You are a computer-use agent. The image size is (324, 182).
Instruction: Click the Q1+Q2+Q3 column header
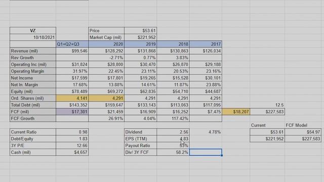click(72, 44)
